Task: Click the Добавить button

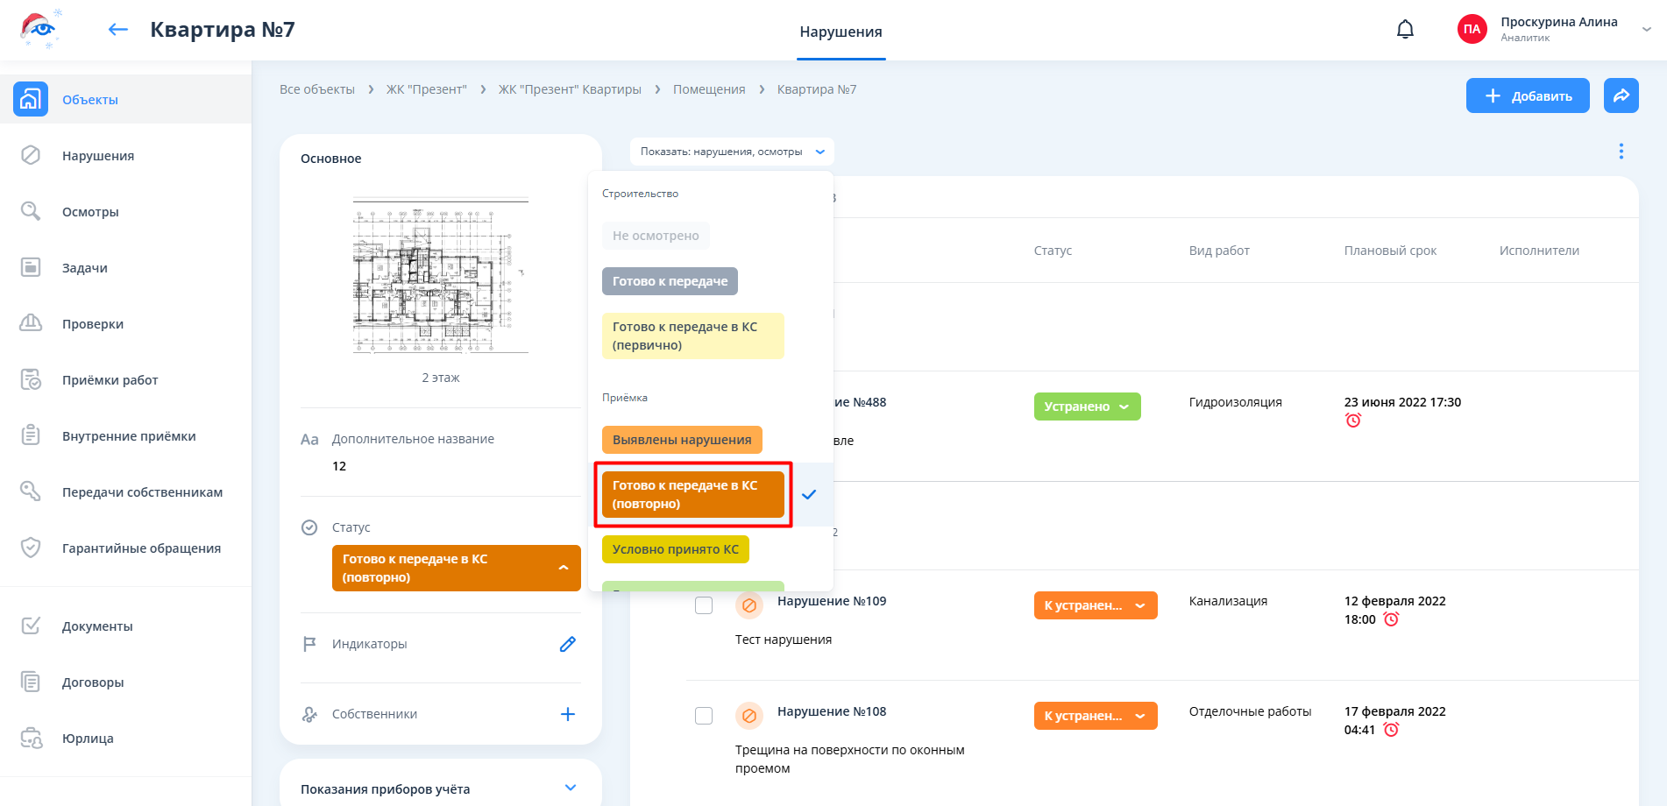Action: (1527, 95)
